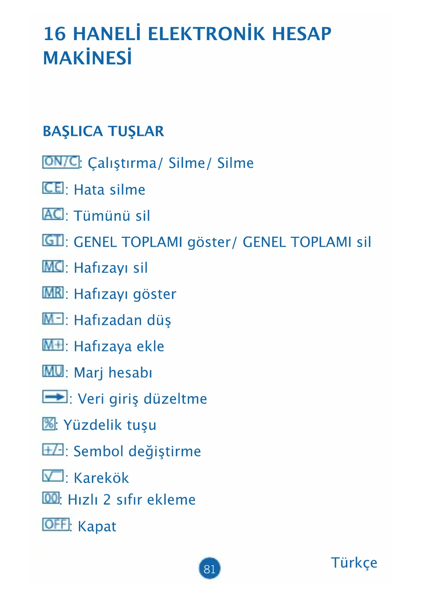Click the MU key icon

[x=53, y=371]
